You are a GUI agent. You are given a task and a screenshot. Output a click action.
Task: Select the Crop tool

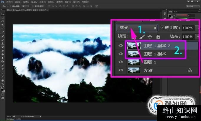[x=3, y=29]
